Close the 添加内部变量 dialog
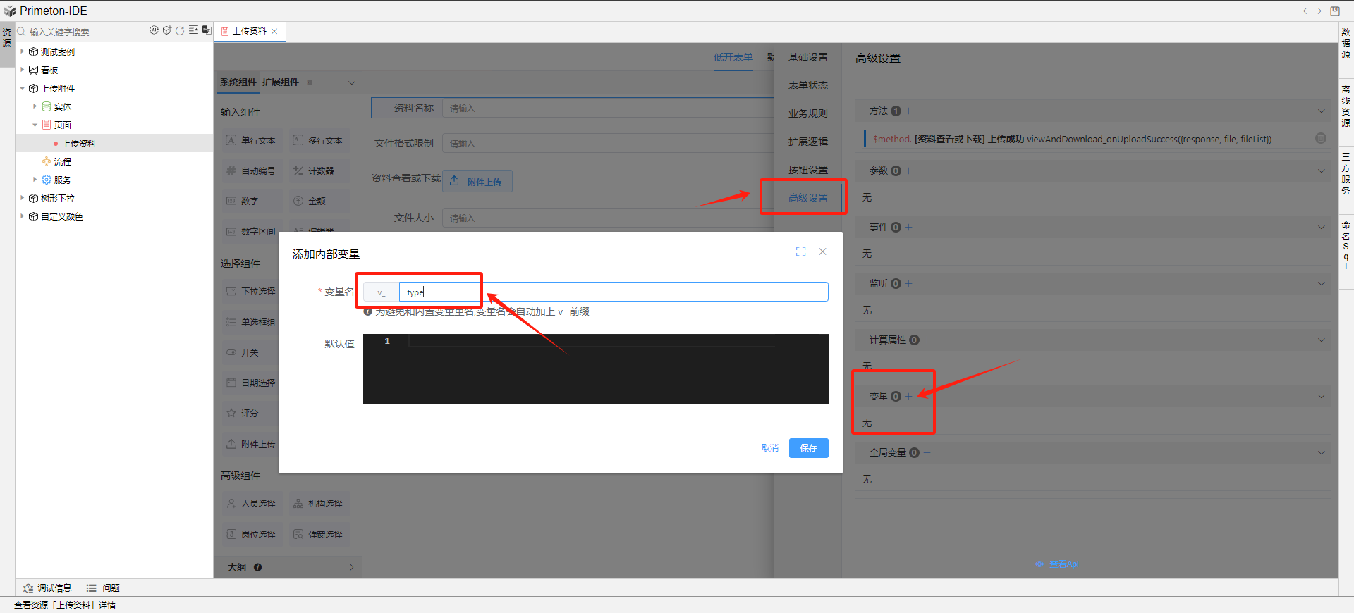1354x613 pixels. (822, 252)
